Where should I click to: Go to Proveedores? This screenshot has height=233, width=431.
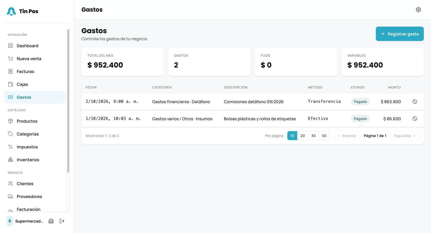pos(35,197)
